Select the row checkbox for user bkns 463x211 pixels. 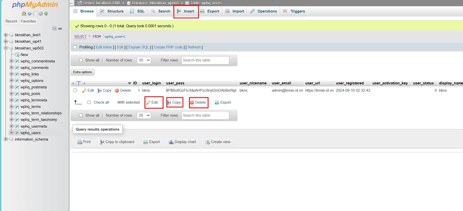point(75,90)
